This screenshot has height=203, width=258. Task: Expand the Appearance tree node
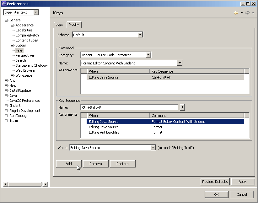pyautogui.click(x=12, y=25)
